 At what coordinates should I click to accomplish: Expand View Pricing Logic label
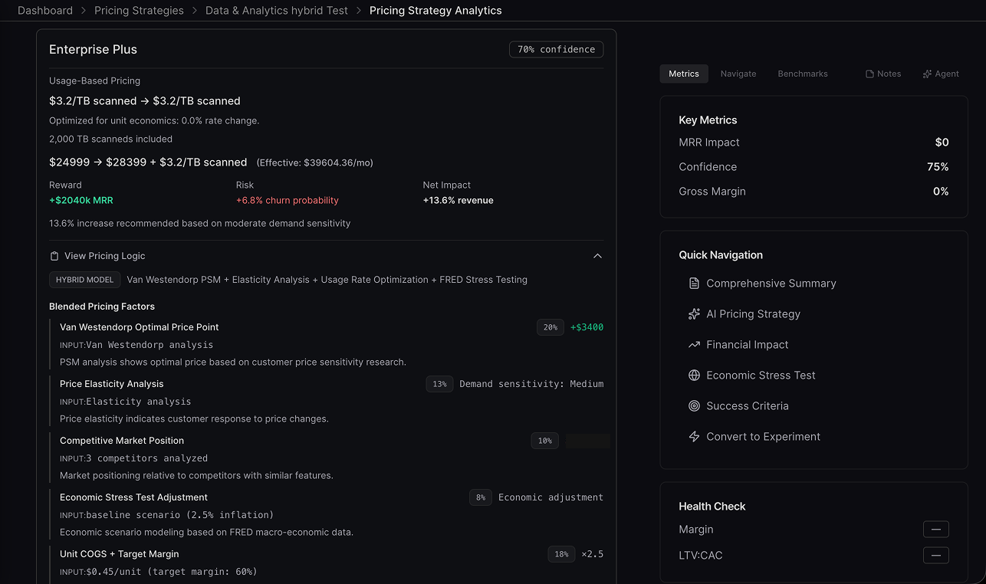click(104, 256)
